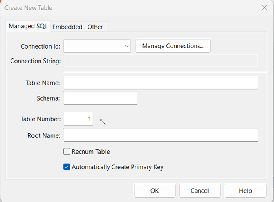The image size is (274, 202).
Task: Click the Table Number field
Action: point(78,119)
